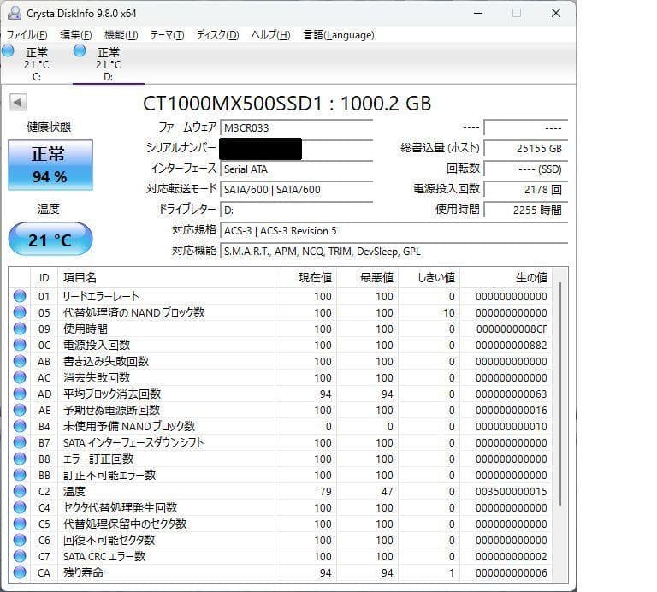The height and width of the screenshot is (592, 657).
Task: Click total host writes value 25155 GB
Action: click(526, 148)
